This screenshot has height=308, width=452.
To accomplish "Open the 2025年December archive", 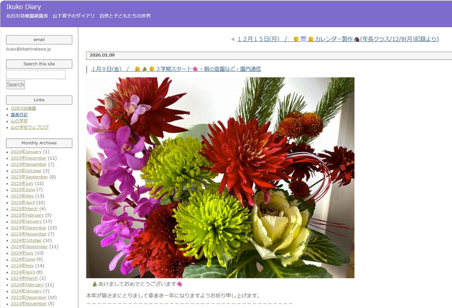I will coord(29,158).
